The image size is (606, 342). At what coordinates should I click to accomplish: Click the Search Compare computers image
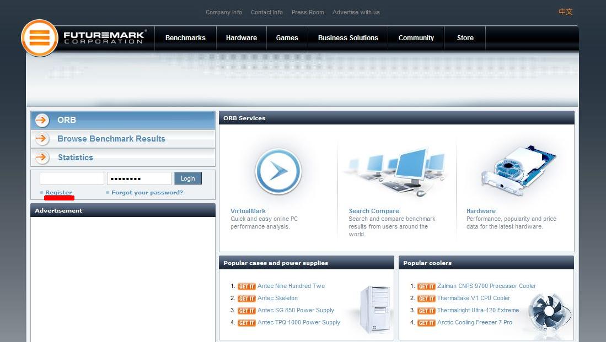[397, 171]
